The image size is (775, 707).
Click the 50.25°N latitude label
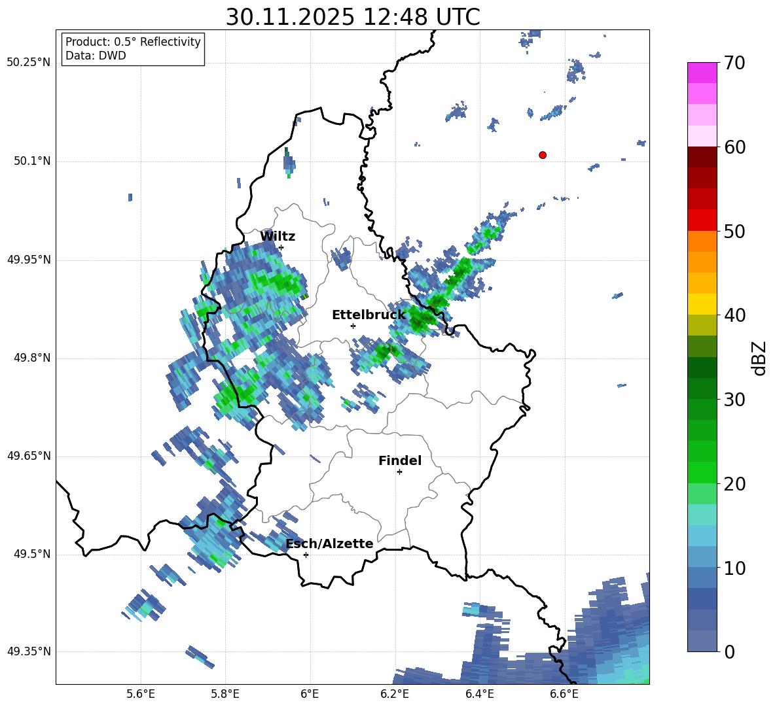(29, 63)
